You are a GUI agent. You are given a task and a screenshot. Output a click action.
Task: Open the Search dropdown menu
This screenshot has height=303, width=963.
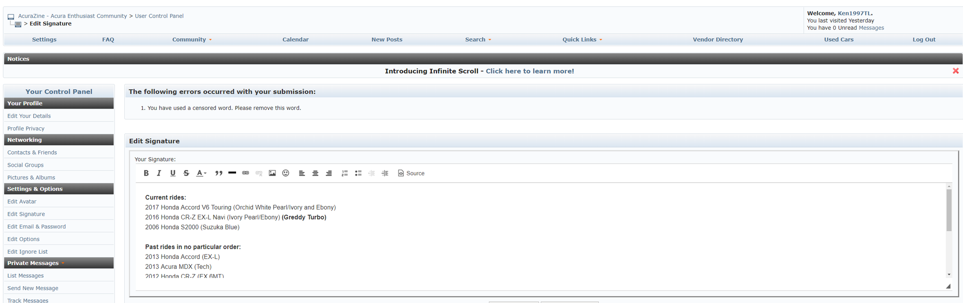click(478, 40)
